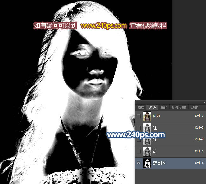Click the yellow www.240ps.com link at top

(x=104, y=26)
